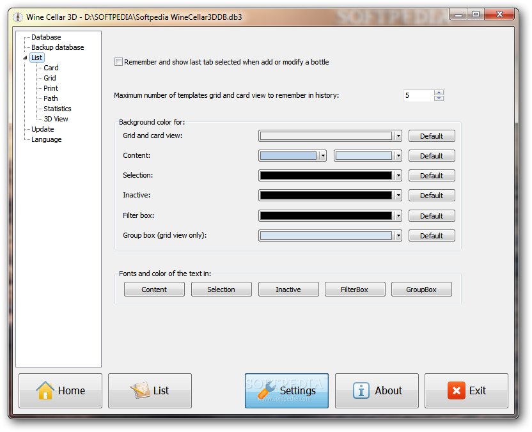Reset Filter box color to Default
The height and width of the screenshot is (432, 532).
click(x=432, y=215)
